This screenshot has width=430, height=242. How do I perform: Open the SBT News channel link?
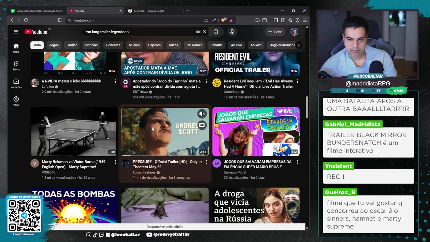pyautogui.click(x=140, y=92)
